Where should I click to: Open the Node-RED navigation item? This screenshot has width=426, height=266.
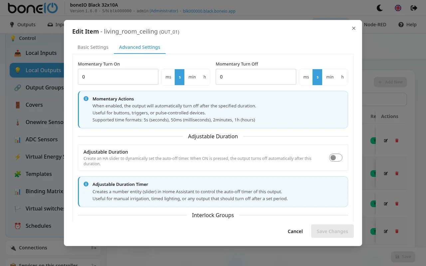375,25
